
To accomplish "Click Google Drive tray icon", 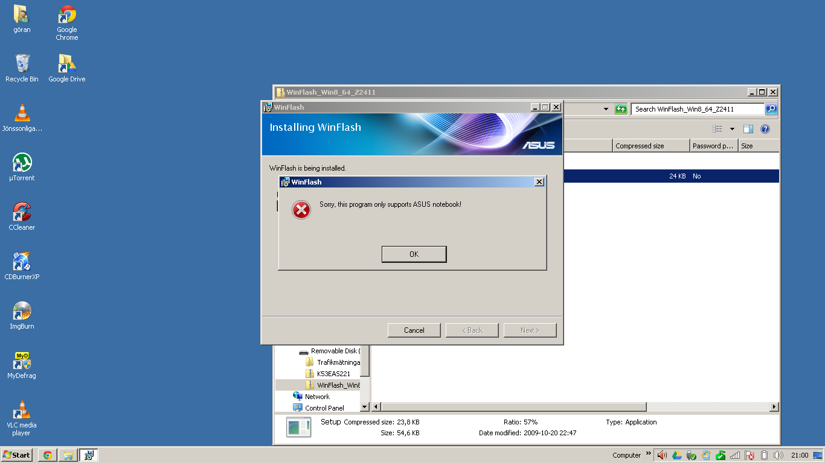I will pyautogui.click(x=677, y=455).
